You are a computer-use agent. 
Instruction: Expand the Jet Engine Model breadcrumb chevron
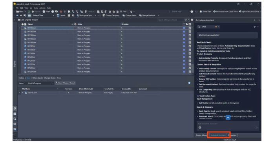coord(15,20)
